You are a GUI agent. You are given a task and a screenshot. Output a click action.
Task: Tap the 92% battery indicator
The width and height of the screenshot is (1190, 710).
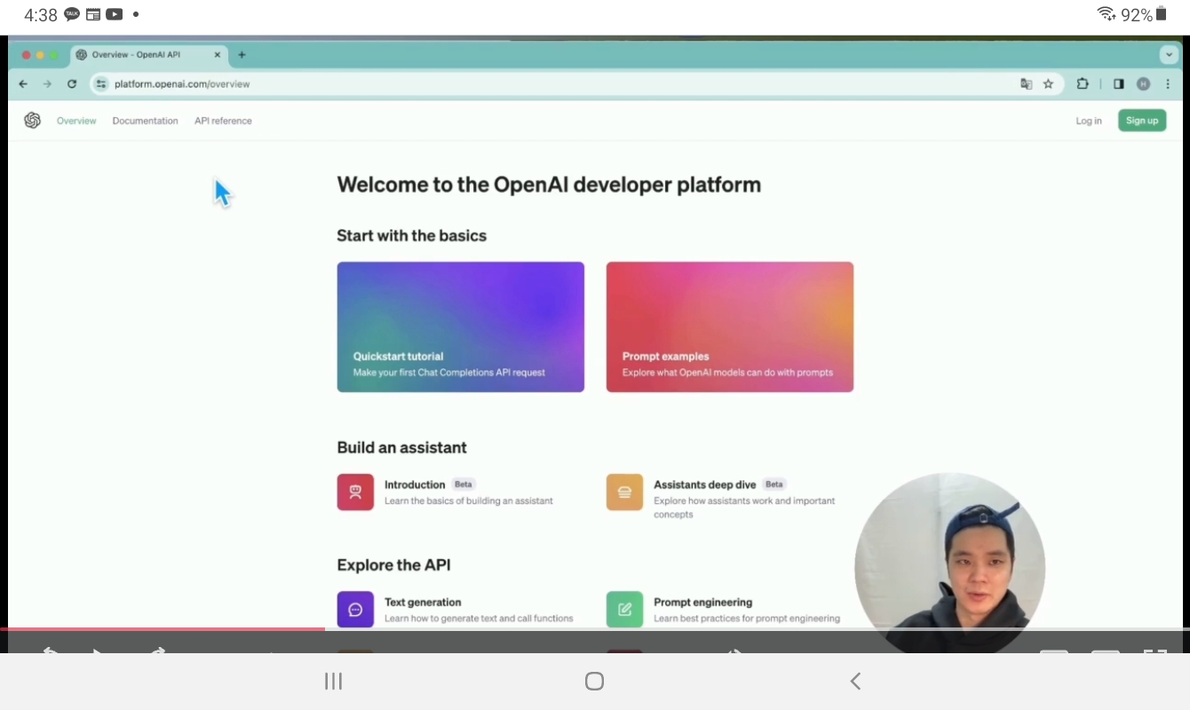(1143, 14)
